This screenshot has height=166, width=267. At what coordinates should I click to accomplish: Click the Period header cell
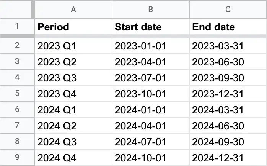pos(73,27)
